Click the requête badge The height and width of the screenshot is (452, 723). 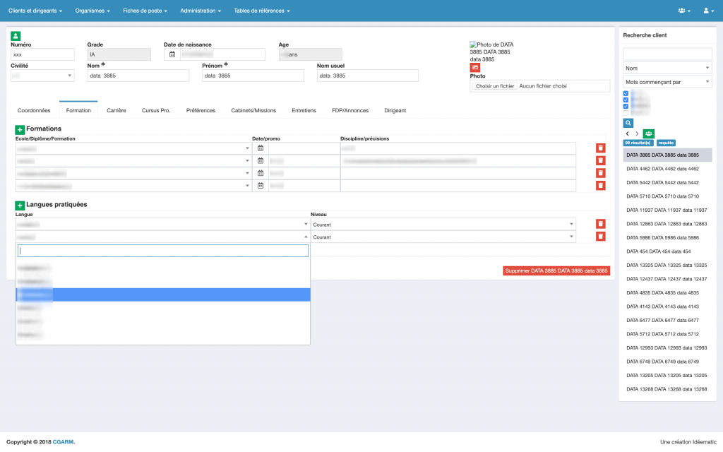(x=666, y=143)
